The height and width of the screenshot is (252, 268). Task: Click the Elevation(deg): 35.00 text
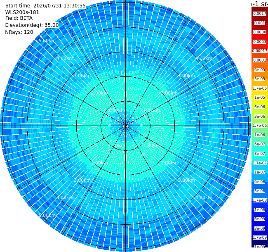point(32,25)
